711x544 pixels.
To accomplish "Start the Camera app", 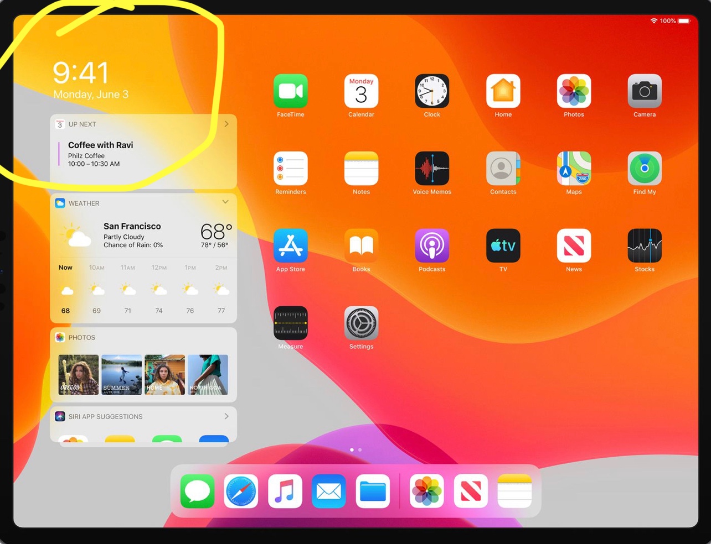I will tap(645, 91).
